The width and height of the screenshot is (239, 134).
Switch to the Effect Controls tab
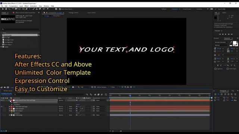(25, 13)
